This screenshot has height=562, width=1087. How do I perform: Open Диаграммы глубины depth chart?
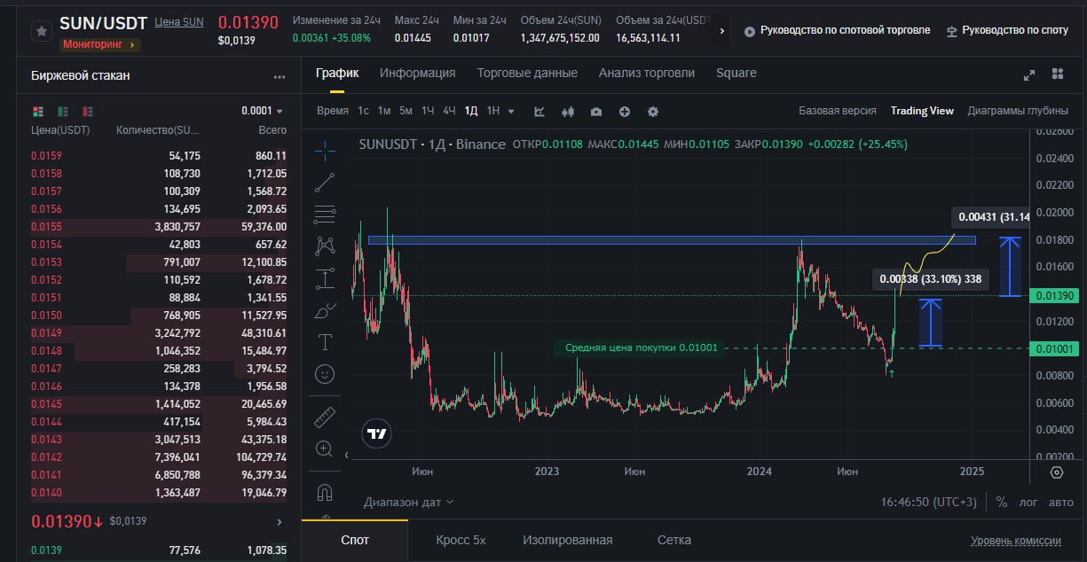tap(1018, 111)
